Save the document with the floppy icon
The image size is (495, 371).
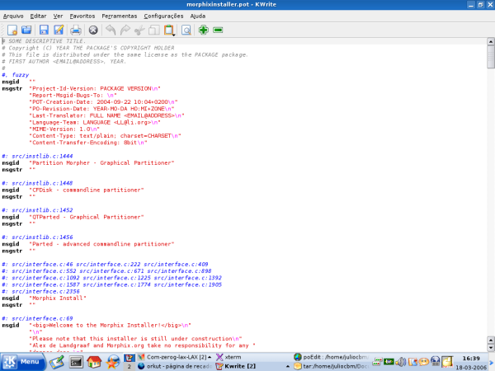[44, 30]
